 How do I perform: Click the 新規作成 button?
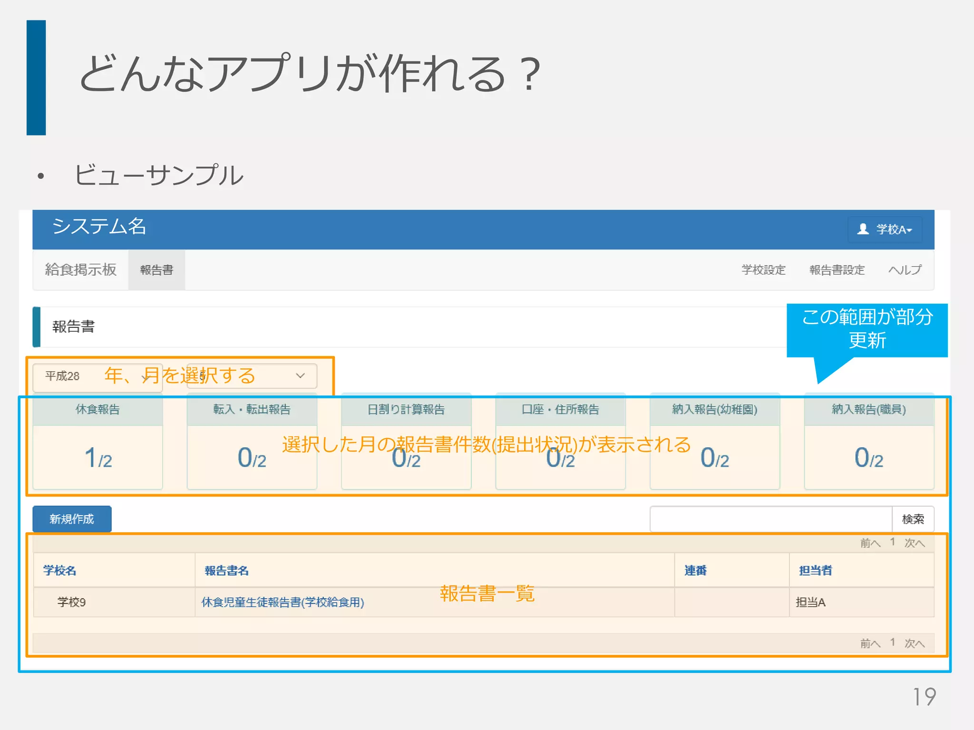pos(72,519)
